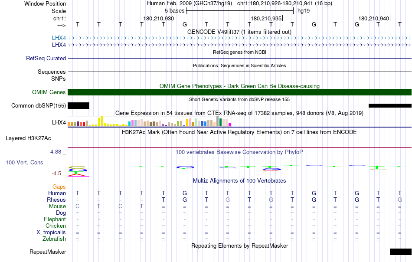412x262 pixels.
Task: Click the left black dbSNP variant block
Action: [78, 106]
